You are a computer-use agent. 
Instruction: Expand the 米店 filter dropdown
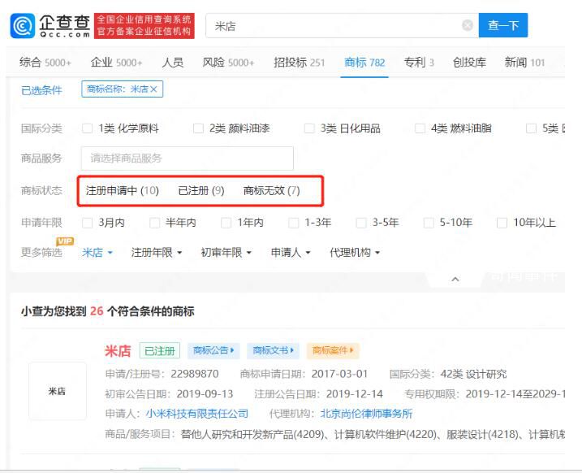click(97, 253)
